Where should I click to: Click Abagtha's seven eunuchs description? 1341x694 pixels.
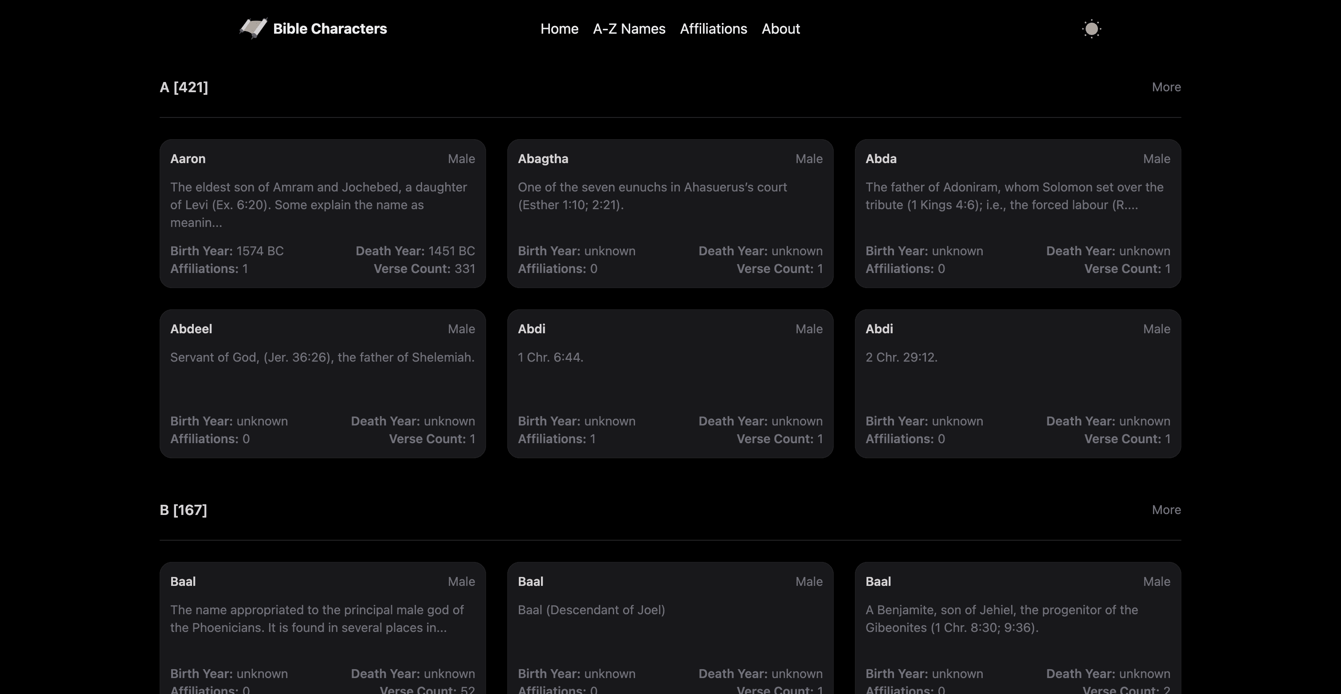(x=652, y=196)
